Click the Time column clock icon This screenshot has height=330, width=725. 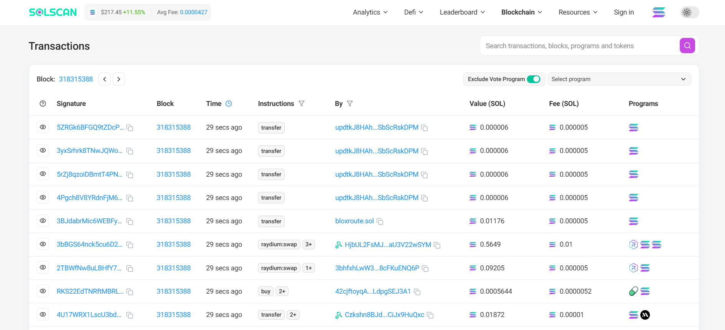point(229,104)
